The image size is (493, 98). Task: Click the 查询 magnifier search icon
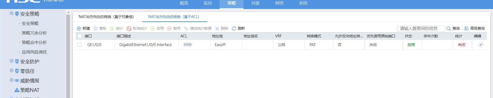(448, 29)
